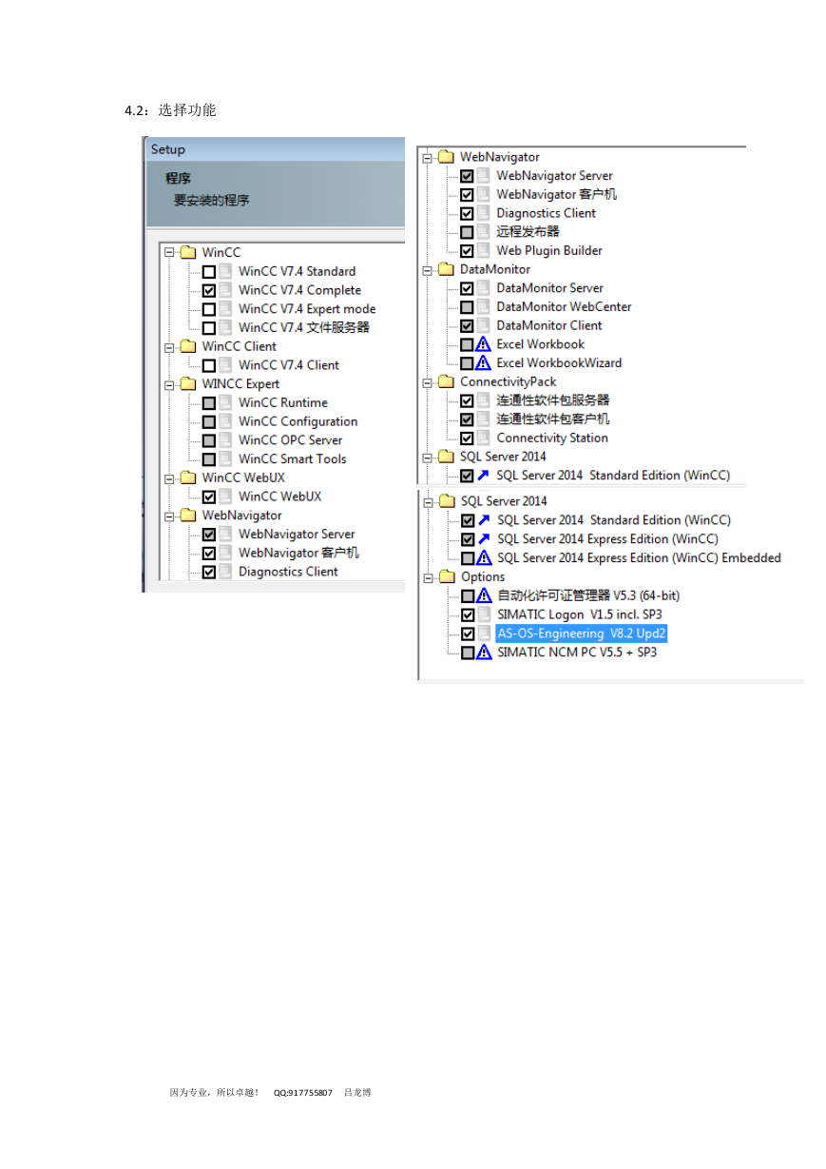Click the ConnectivityPack folder icon

(446, 381)
